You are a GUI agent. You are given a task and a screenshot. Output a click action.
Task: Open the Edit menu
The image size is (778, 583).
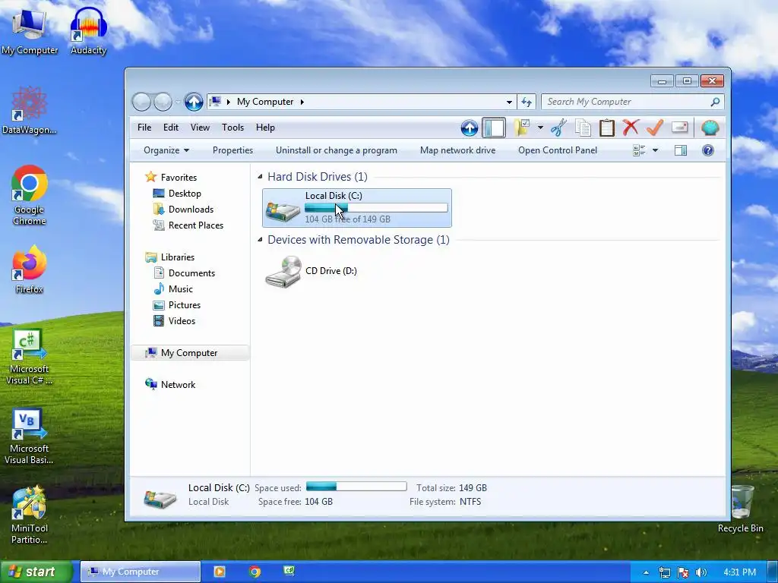(x=171, y=128)
